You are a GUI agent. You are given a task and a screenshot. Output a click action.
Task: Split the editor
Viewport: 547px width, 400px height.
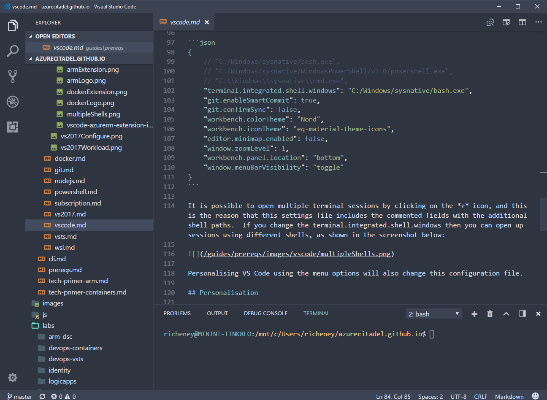click(x=522, y=22)
